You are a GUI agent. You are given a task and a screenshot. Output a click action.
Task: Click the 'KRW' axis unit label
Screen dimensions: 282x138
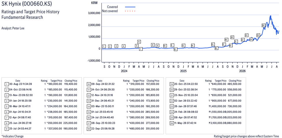tap(94, 3)
